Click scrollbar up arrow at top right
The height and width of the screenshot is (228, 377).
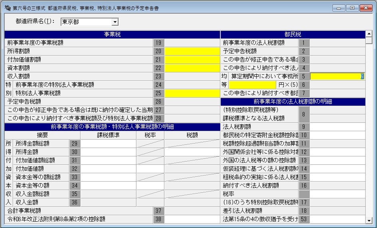369,34
